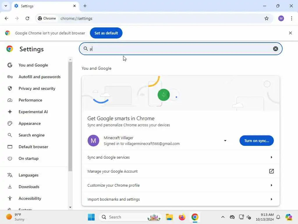Close the Settings tab

tap(74, 6)
